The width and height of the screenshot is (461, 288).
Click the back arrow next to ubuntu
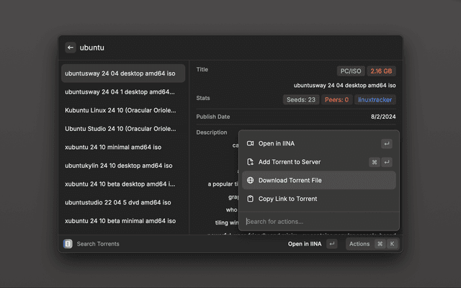pos(71,48)
